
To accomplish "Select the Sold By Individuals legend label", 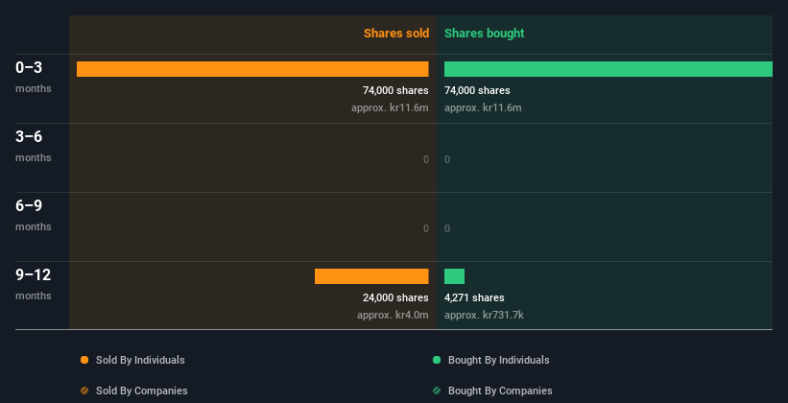I will pyautogui.click(x=140, y=360).
